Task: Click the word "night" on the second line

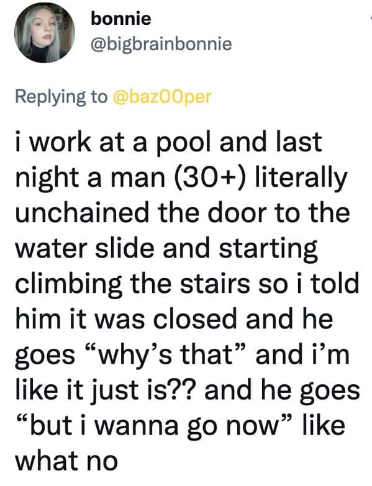Action: (48, 178)
